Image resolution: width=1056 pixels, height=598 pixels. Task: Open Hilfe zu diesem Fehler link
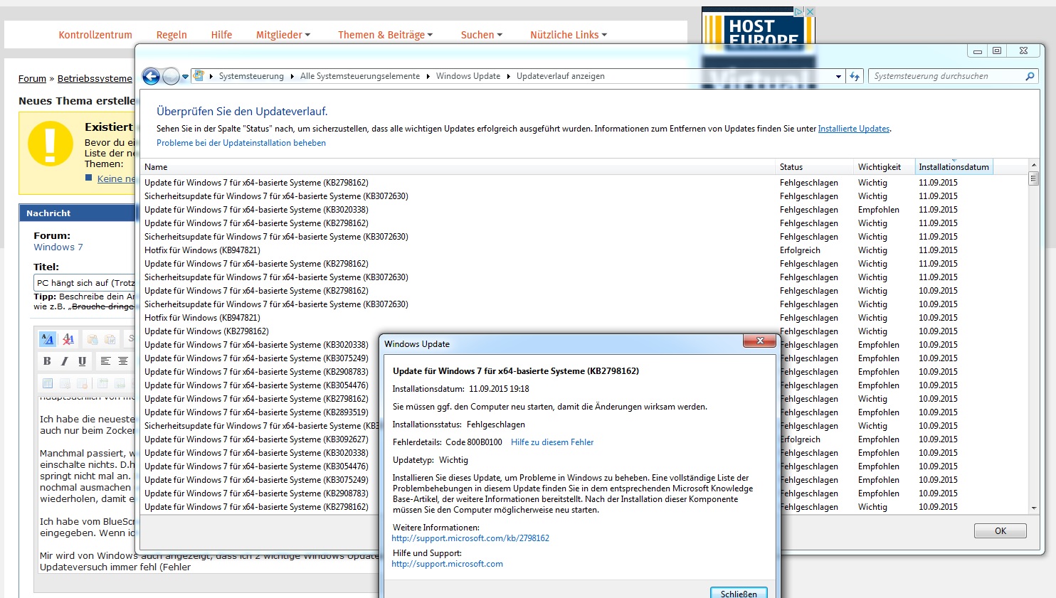552,442
